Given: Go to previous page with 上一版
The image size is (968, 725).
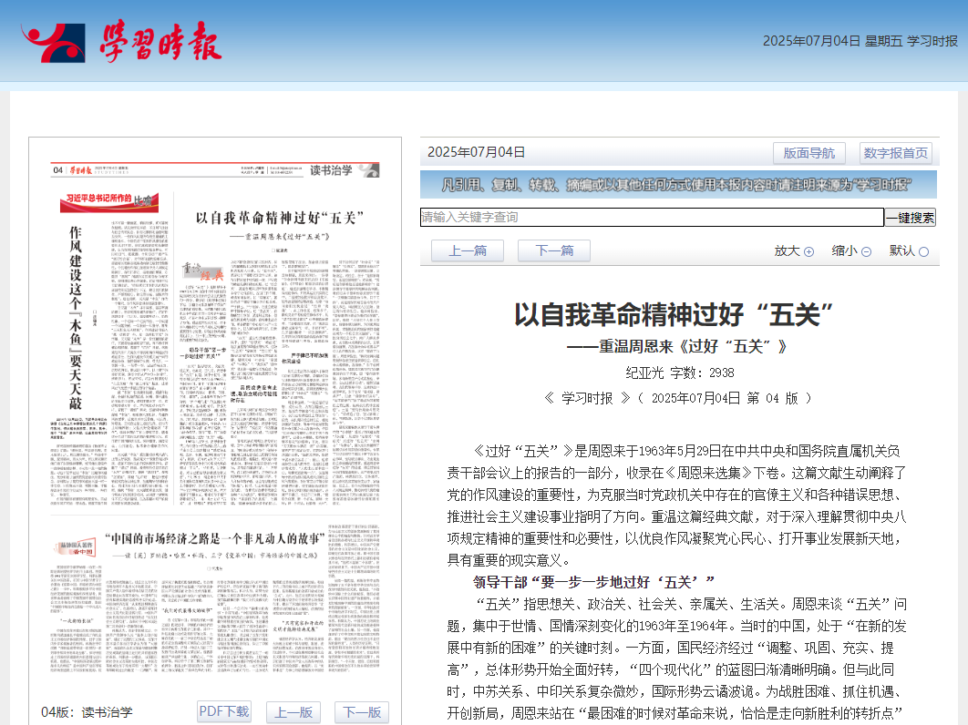Looking at the screenshot, I should coord(293,712).
